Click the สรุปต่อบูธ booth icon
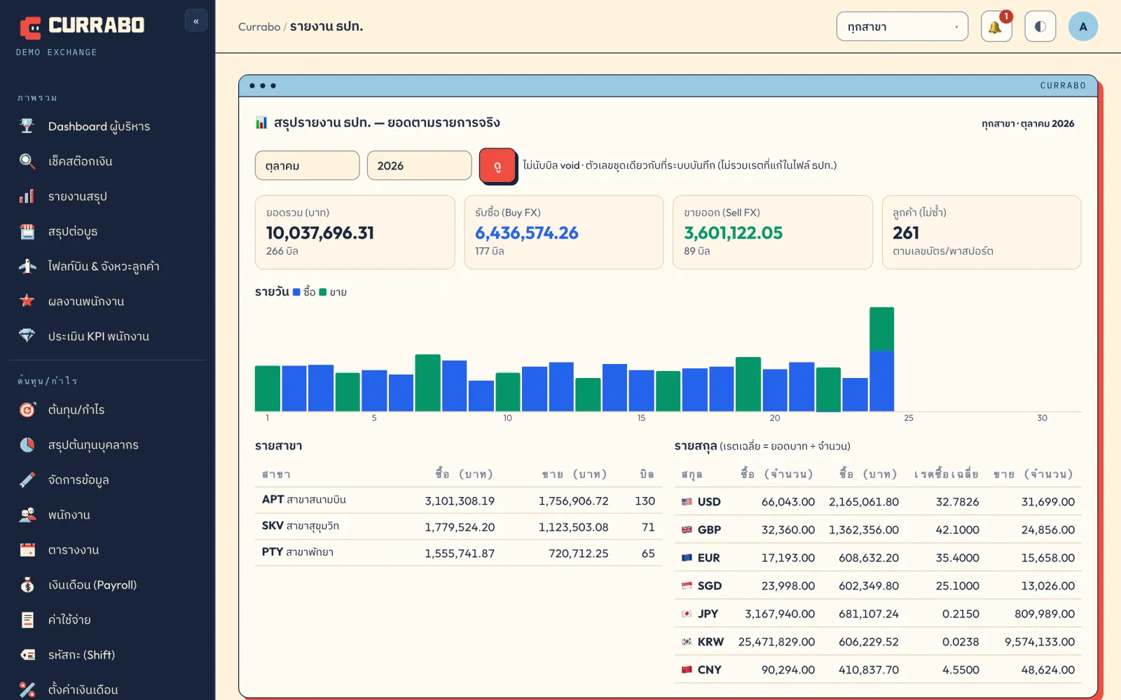 (x=27, y=231)
